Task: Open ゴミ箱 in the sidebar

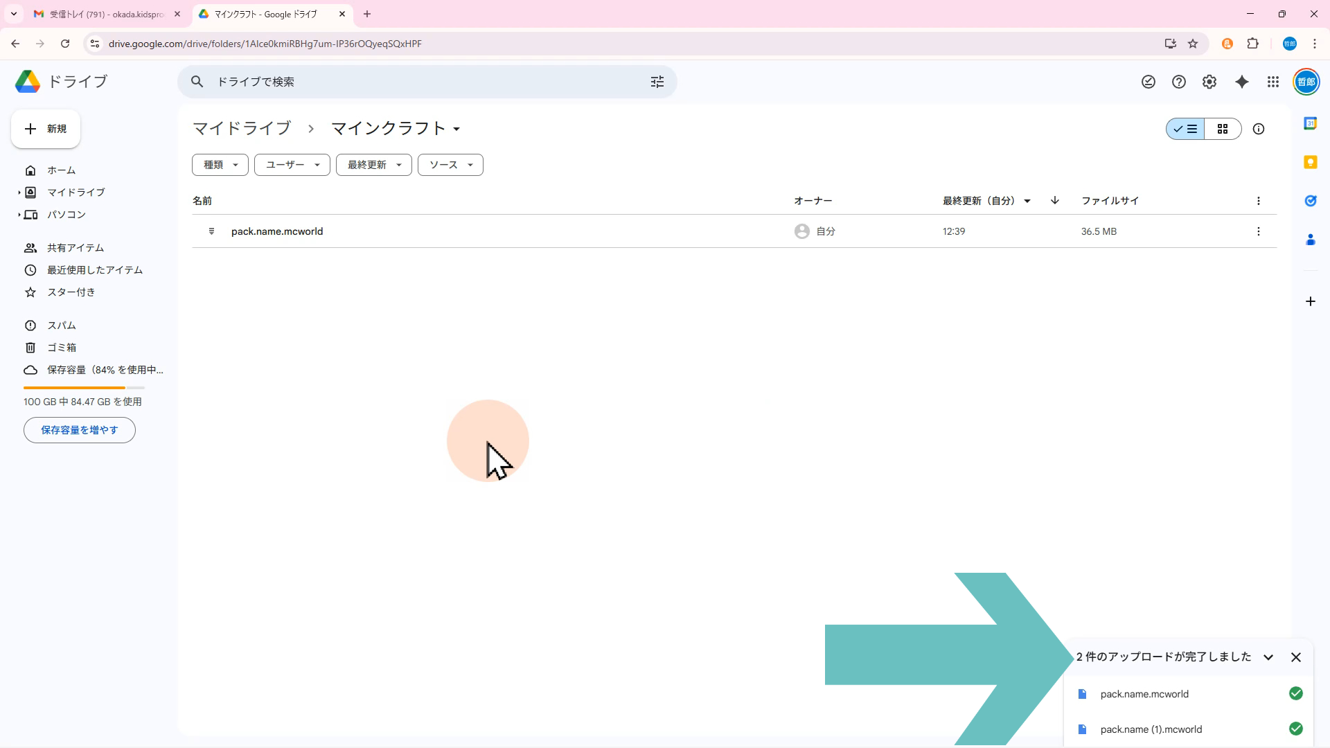Action: [x=61, y=348]
